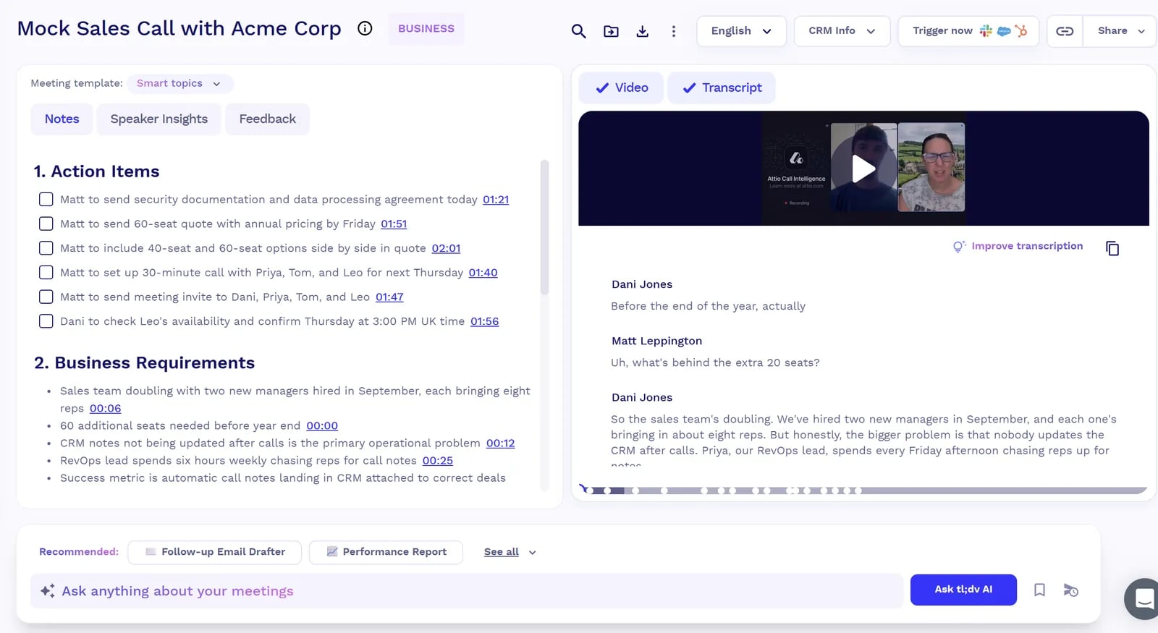This screenshot has height=633, width=1158.
Task: Open the English language dropdown
Action: point(741,31)
